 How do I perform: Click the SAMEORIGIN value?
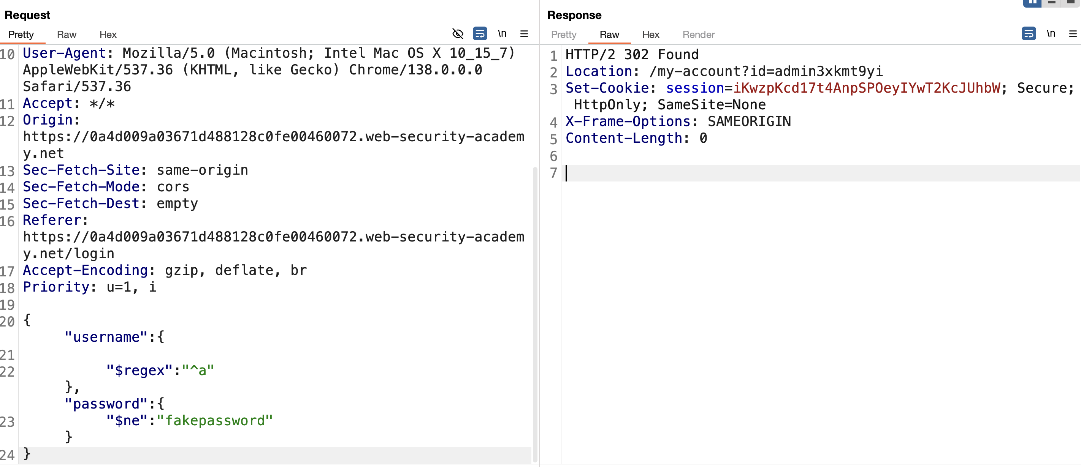[x=749, y=121]
